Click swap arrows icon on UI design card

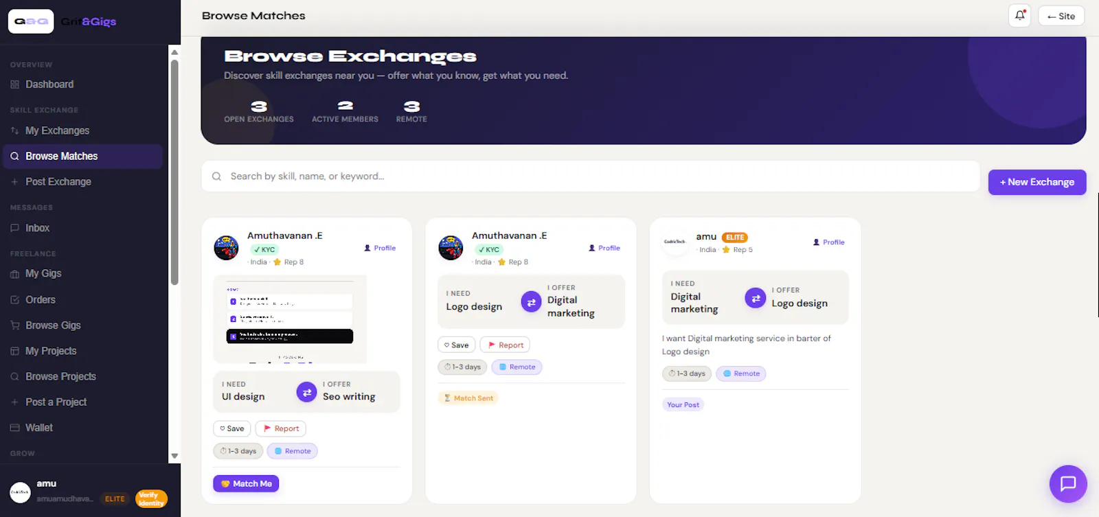306,392
